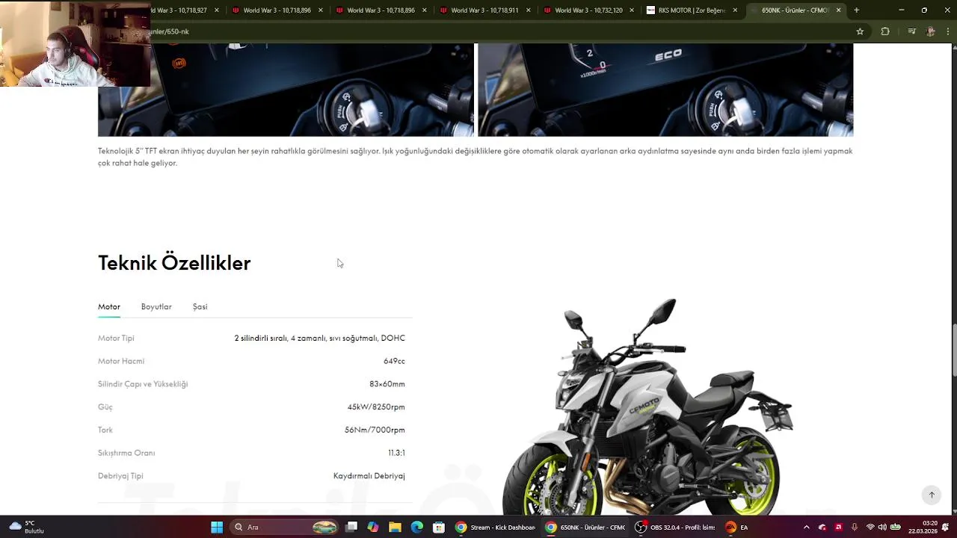The width and height of the screenshot is (957, 538).
Task: Click the 45kW/8250rpm power value
Action: [376, 407]
